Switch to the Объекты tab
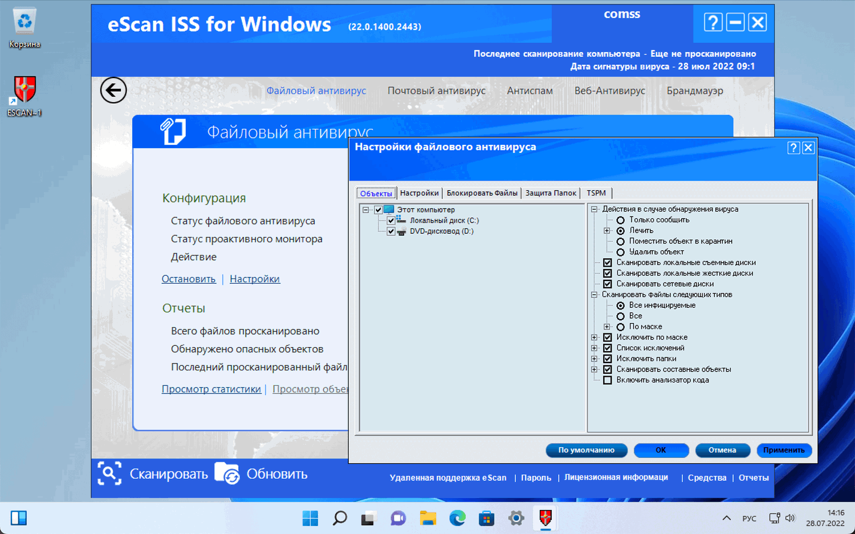 click(x=376, y=193)
